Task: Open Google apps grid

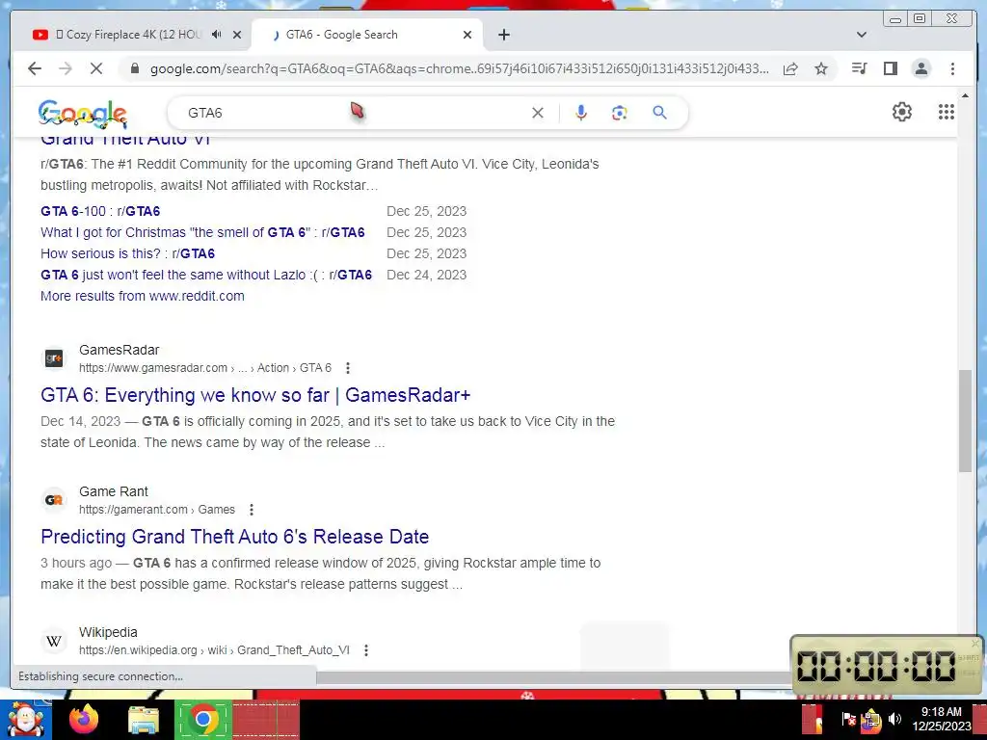Action: point(947,112)
